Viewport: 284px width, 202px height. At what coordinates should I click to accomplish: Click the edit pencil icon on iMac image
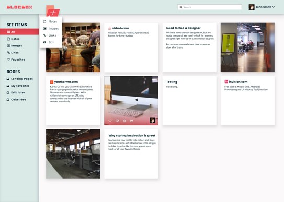(117, 121)
